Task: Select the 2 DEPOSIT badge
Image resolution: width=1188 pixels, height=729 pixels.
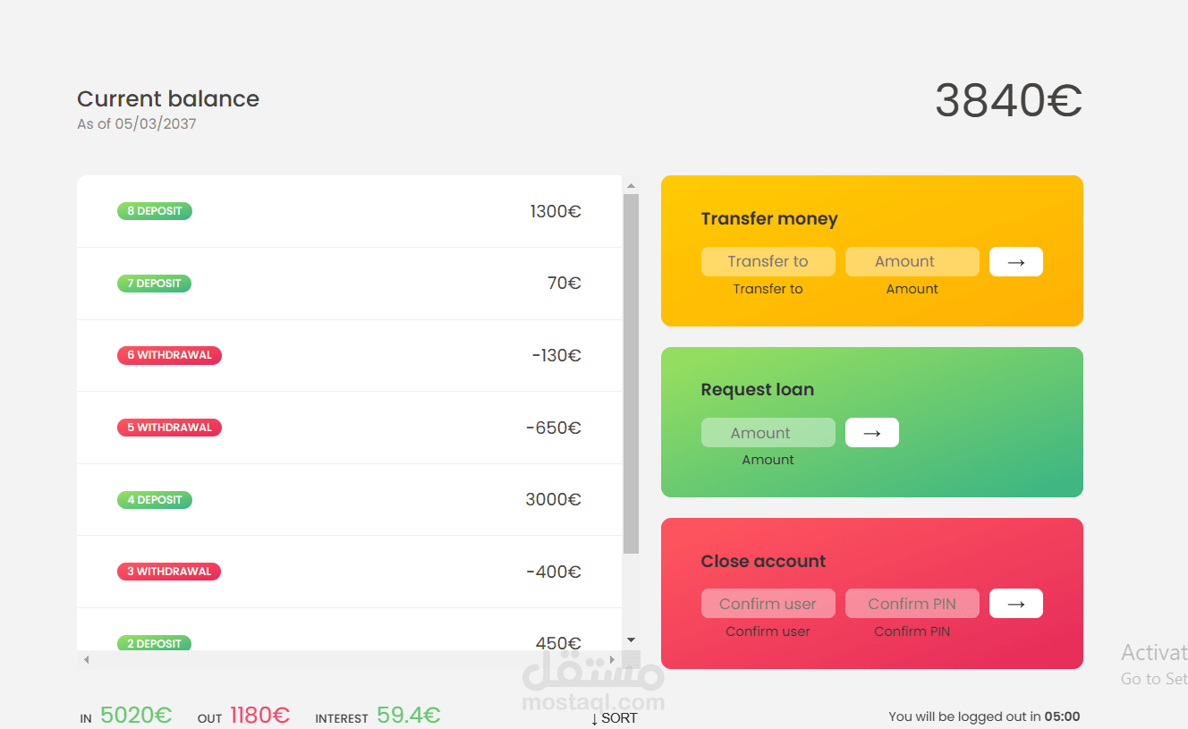Action: tap(154, 643)
